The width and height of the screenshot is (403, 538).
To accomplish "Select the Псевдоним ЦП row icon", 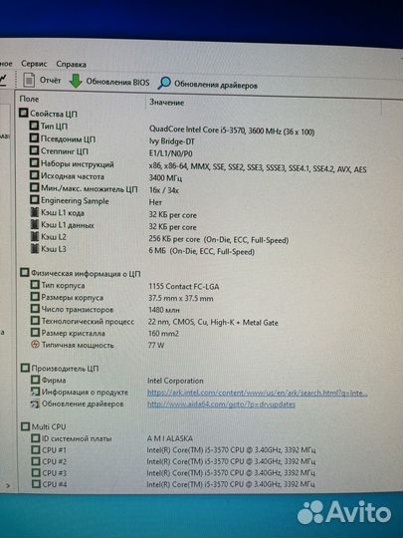I will pyautogui.click(x=34, y=137).
